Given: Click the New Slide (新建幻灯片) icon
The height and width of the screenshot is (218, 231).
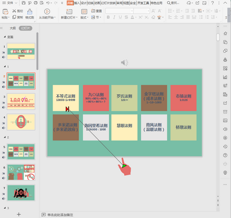Looking at the screenshot, I should 69,12.
